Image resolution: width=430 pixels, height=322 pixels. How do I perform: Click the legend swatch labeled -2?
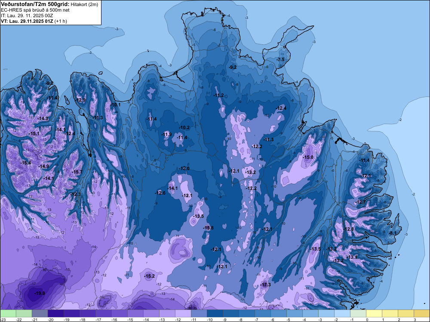[342, 313]
